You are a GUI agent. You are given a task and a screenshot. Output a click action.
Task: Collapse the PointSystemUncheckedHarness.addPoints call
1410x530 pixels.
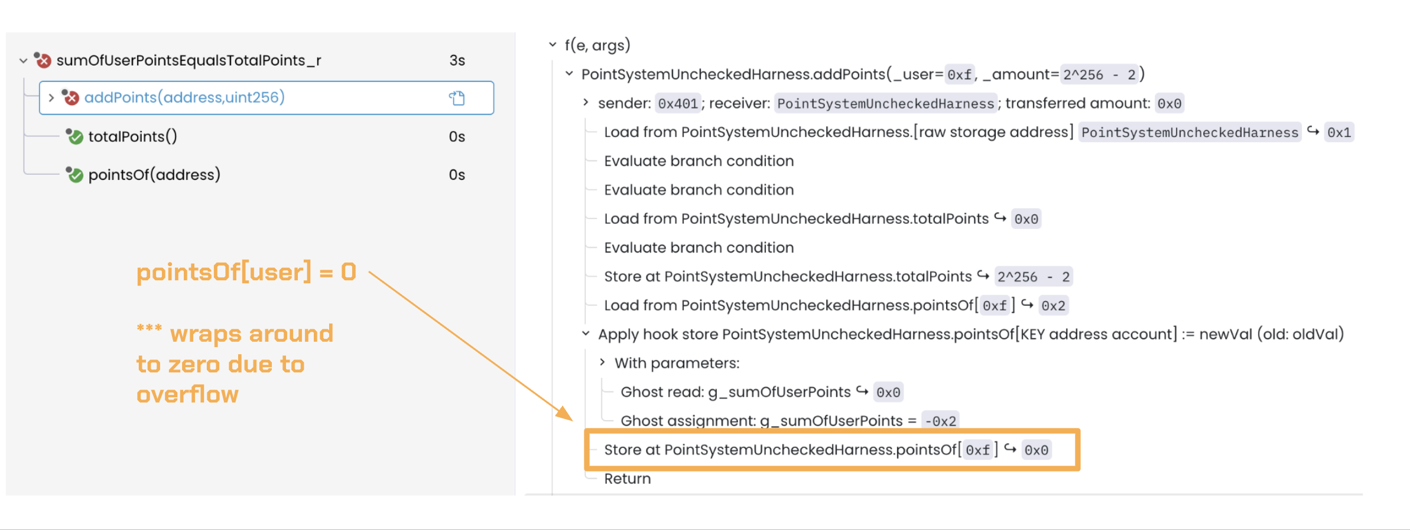569,74
